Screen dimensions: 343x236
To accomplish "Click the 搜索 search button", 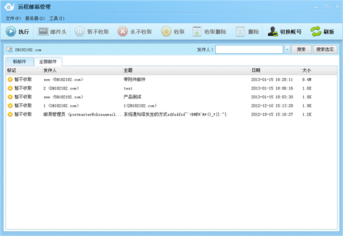I will click(301, 50).
